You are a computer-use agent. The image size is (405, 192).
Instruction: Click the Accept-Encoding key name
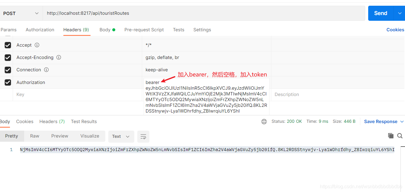(35, 57)
